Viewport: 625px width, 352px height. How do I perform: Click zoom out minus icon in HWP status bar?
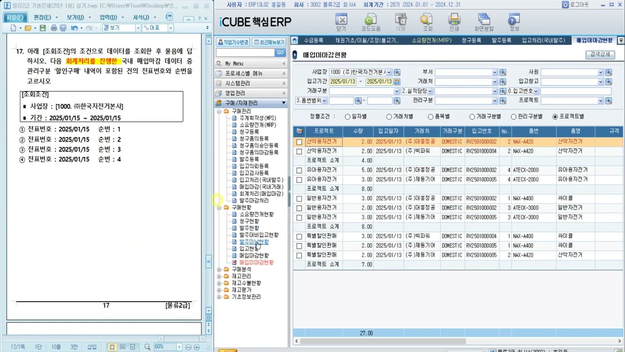pyautogui.click(x=188, y=347)
